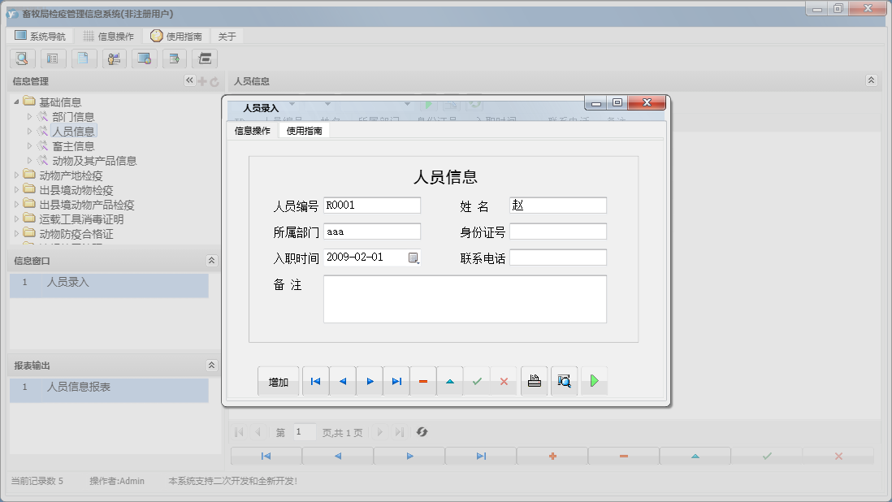The height and width of the screenshot is (502, 892).
Task: Click the new document toolbar icon
Action: click(84, 58)
